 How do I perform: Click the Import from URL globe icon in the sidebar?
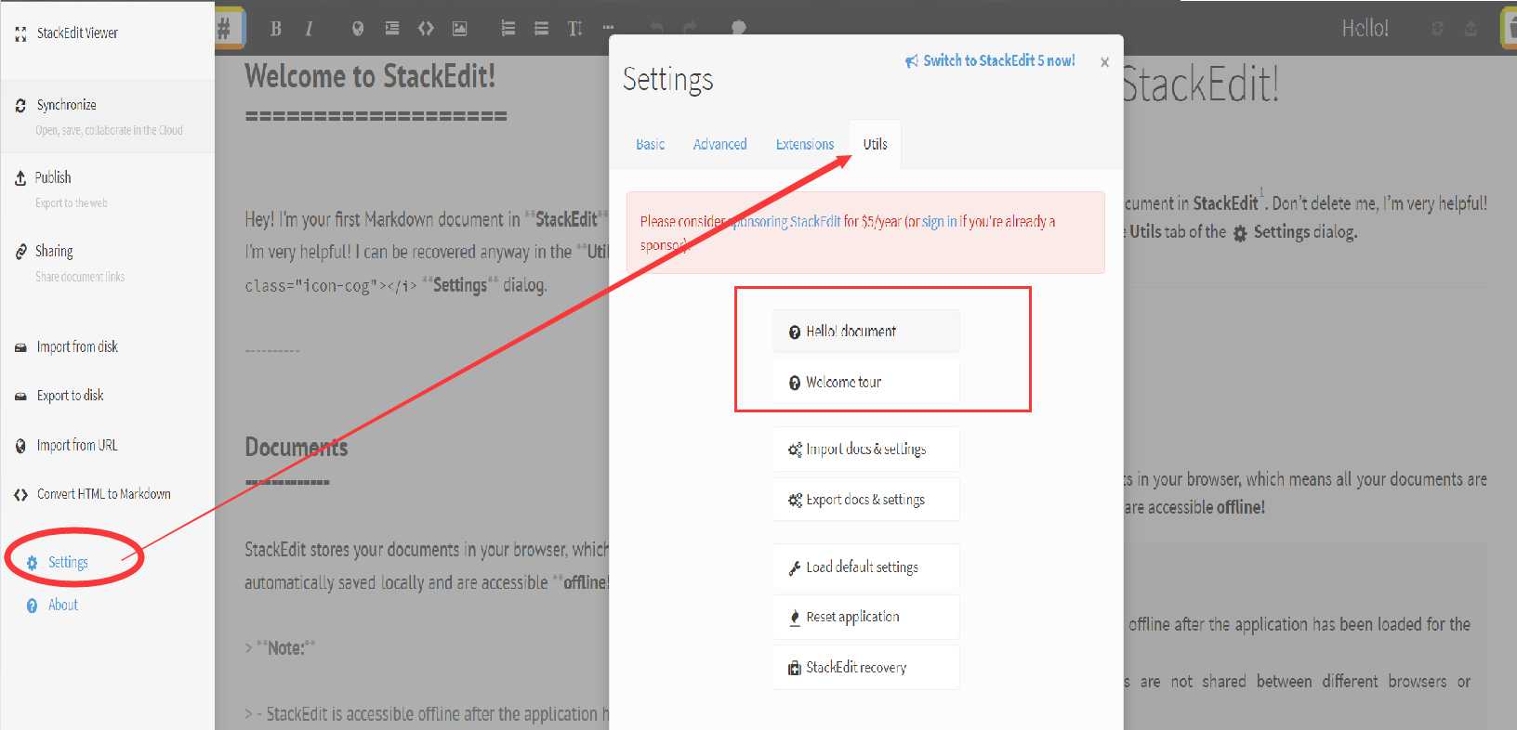[20, 447]
